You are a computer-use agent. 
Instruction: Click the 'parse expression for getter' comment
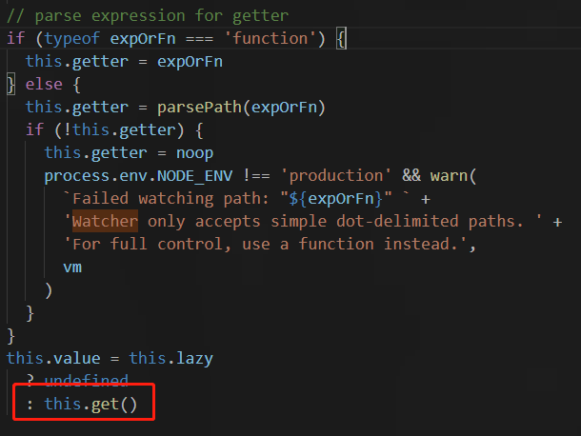148,16
